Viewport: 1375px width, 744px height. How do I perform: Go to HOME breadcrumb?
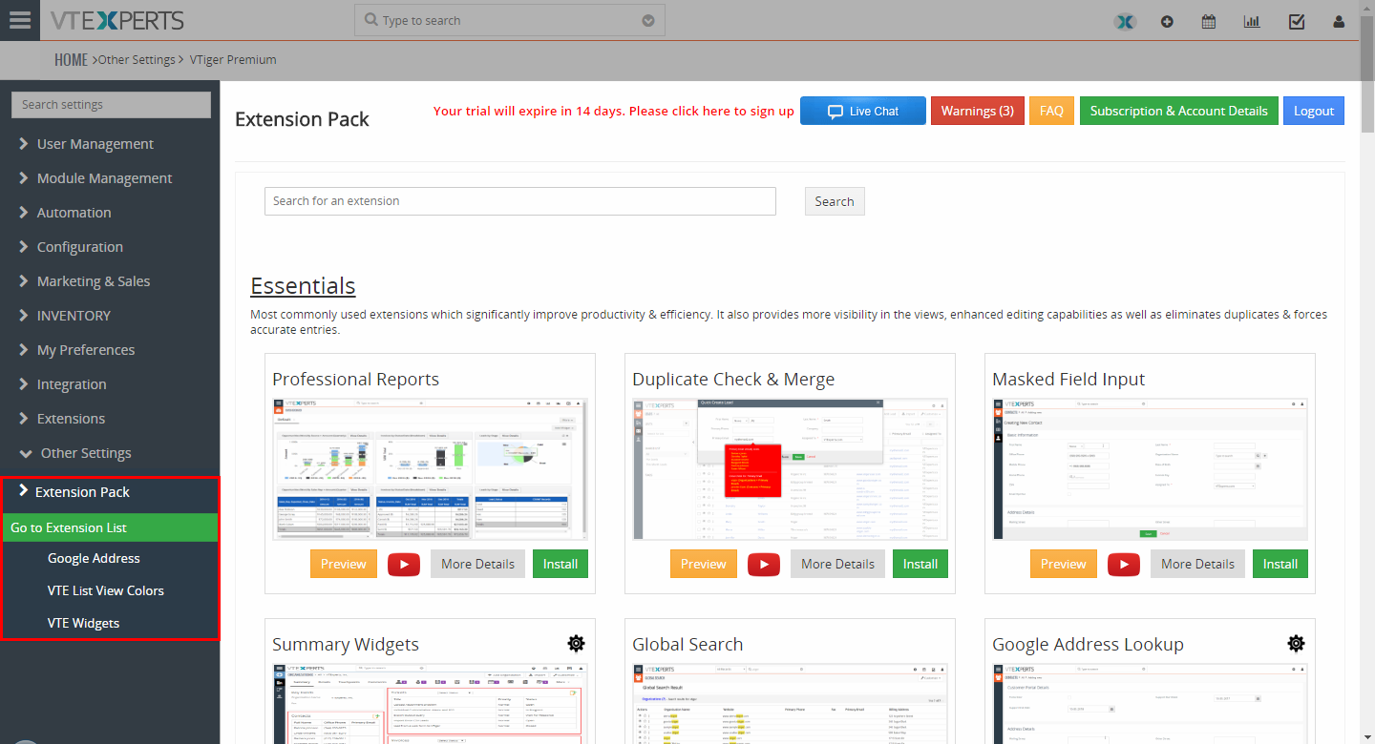(x=71, y=59)
